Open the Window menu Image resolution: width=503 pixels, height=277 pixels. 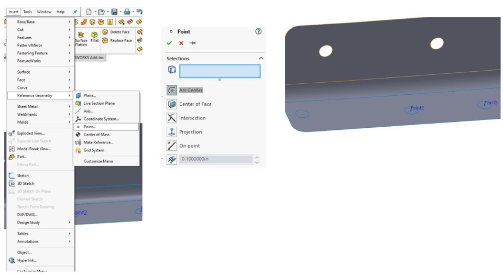tap(44, 12)
